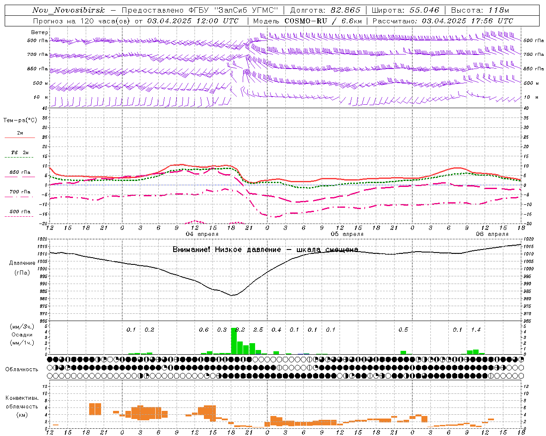This screenshot has height=436, width=546.
Task: Click the Конвективн. облачность (км) label
Action: (22, 406)
